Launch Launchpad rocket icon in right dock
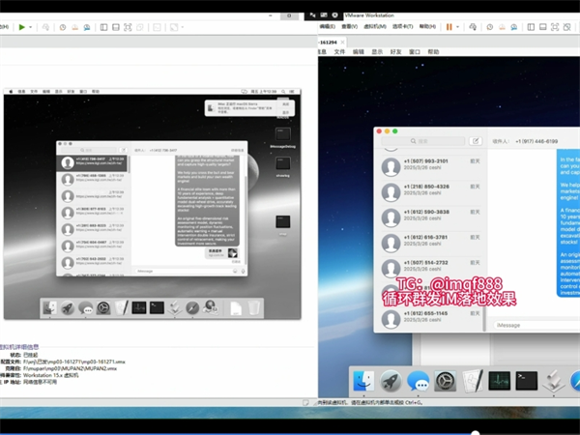The height and width of the screenshot is (435, 580). click(x=391, y=381)
